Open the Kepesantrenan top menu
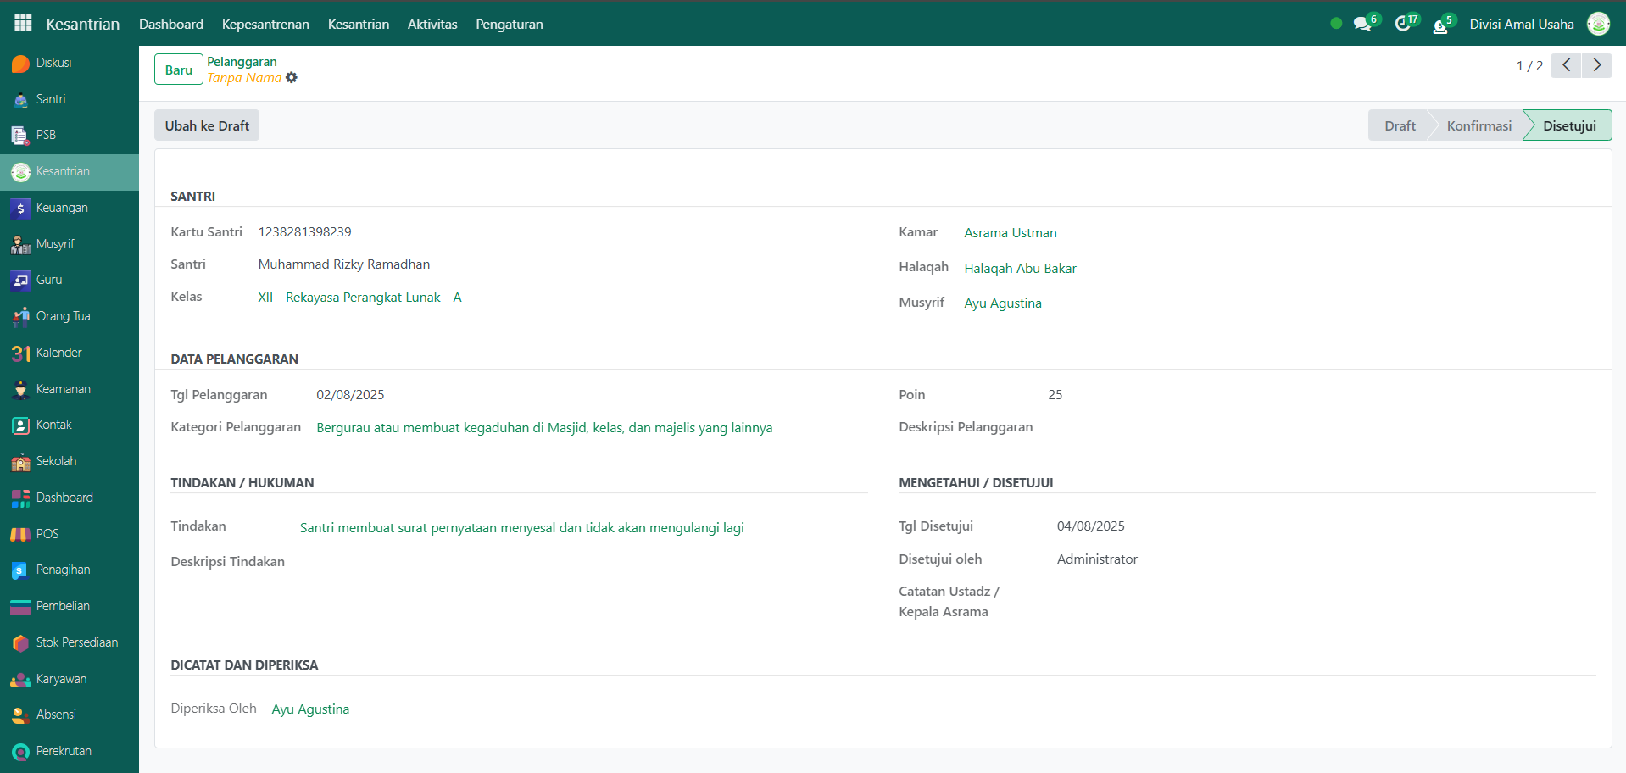This screenshot has height=773, width=1626. (265, 24)
